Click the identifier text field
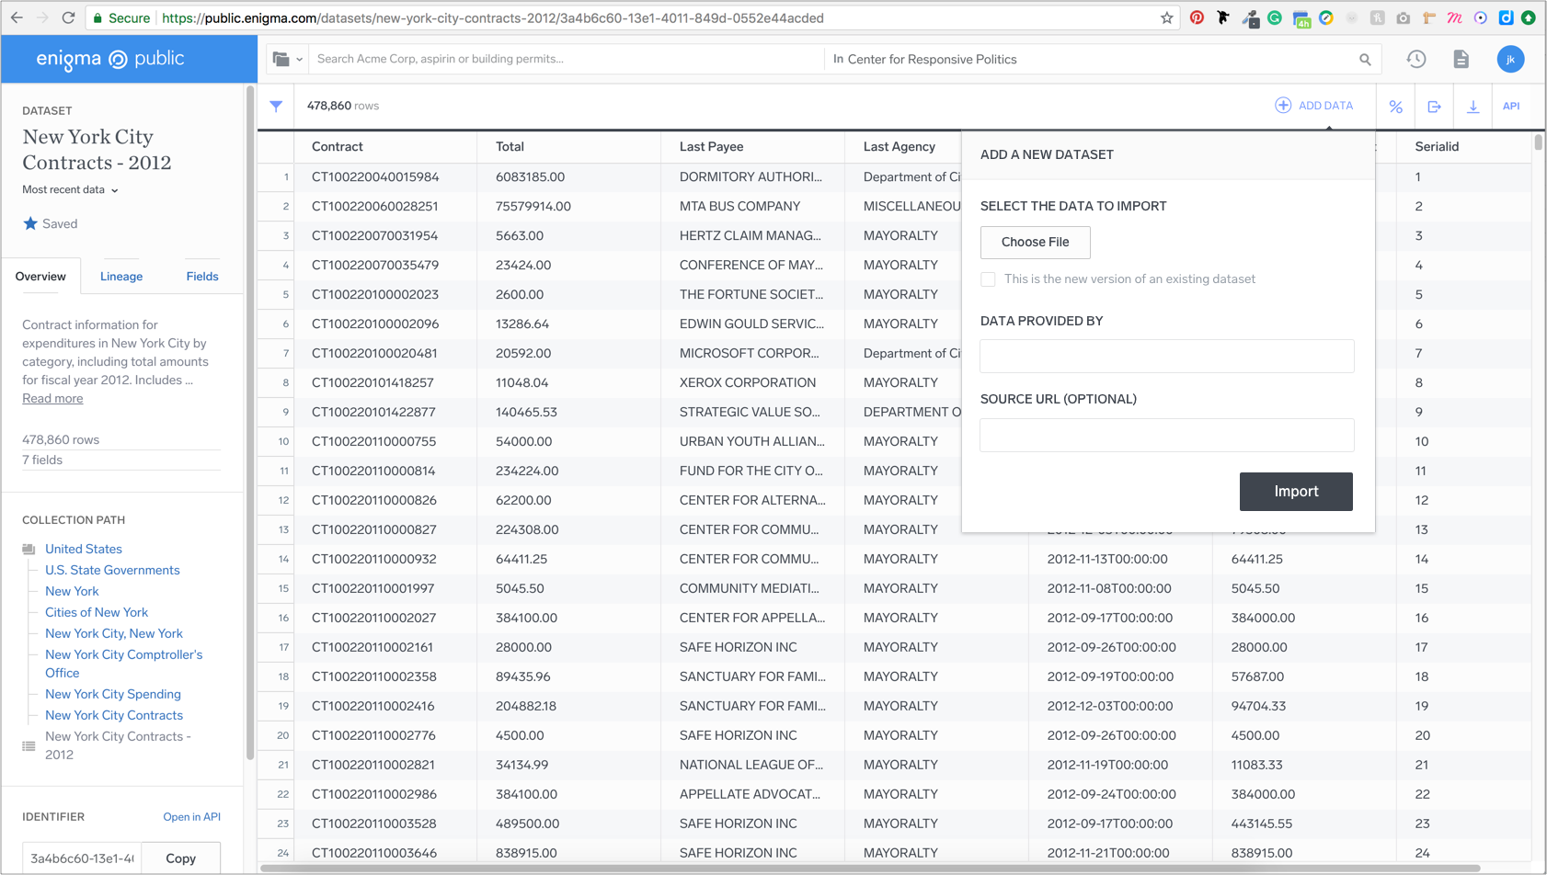The width and height of the screenshot is (1547, 875). click(83, 858)
